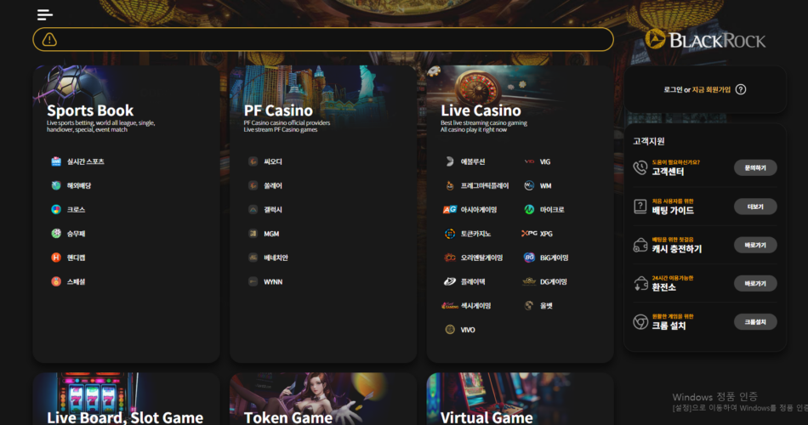Select MGM in PF Casino list
The height and width of the screenshot is (425, 808).
coord(271,234)
